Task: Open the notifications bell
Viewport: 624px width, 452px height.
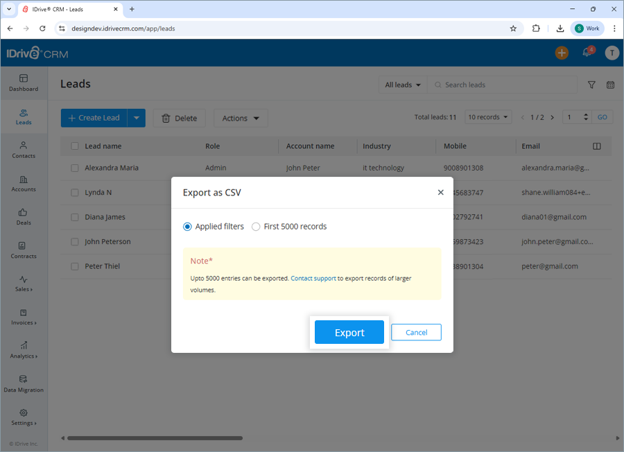Action: coord(586,53)
